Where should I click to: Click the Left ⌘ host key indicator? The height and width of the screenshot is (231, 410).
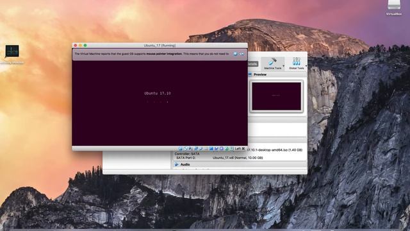(240, 149)
